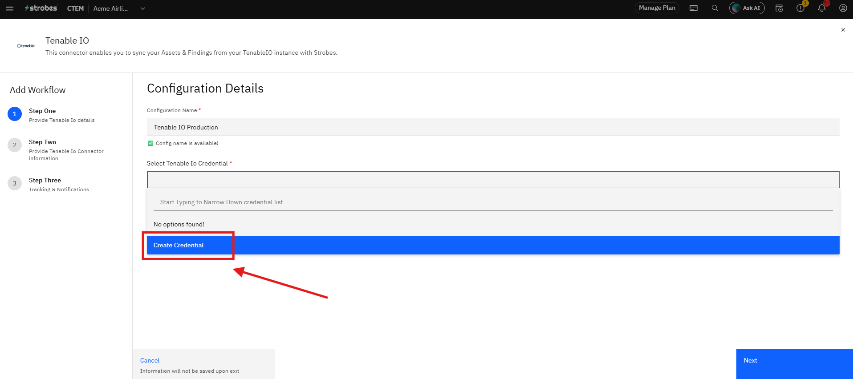Open the billing card icon
This screenshot has height=379, width=853.
pyautogui.click(x=694, y=8)
